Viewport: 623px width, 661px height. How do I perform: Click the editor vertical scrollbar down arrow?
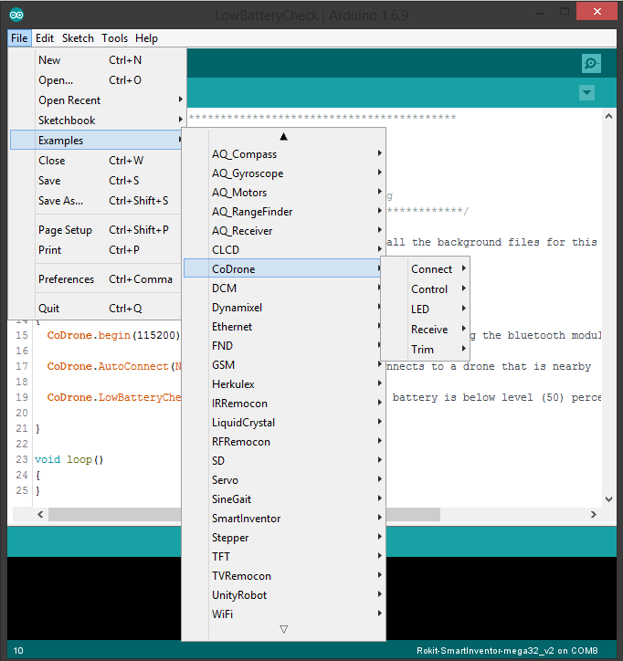click(x=608, y=499)
